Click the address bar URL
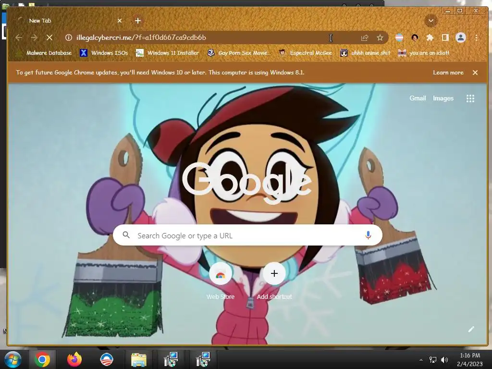The height and width of the screenshot is (369, 492). (x=141, y=37)
